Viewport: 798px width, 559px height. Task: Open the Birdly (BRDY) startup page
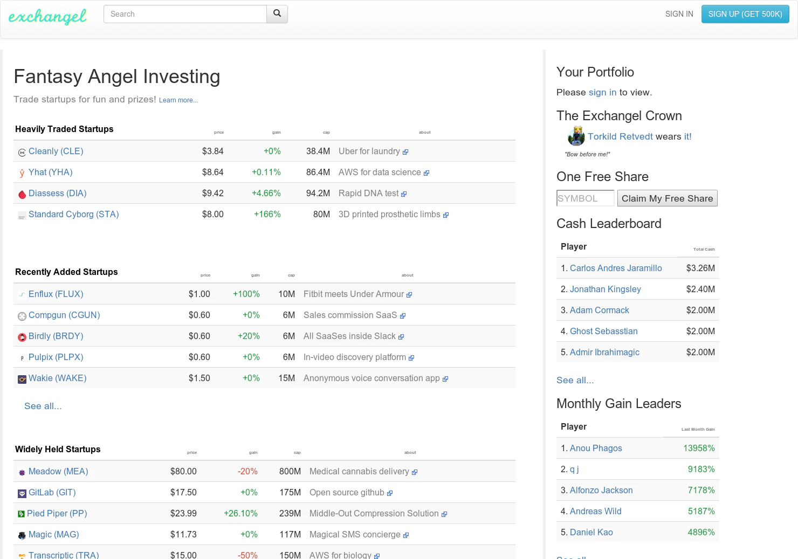[56, 336]
